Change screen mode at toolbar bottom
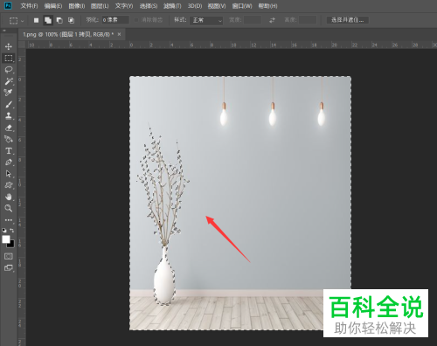 [x=9, y=268]
